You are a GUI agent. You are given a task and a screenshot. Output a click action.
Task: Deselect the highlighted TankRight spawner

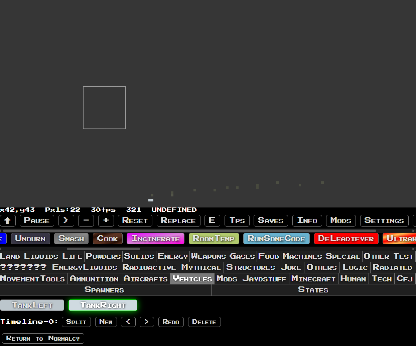103,305
